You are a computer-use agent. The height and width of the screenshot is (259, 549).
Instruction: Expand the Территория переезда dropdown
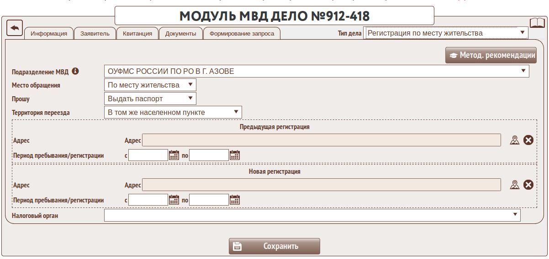236,112
